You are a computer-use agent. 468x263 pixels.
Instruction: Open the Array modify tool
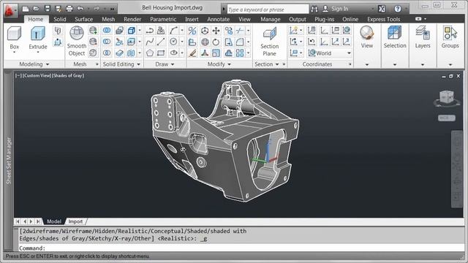240,53
